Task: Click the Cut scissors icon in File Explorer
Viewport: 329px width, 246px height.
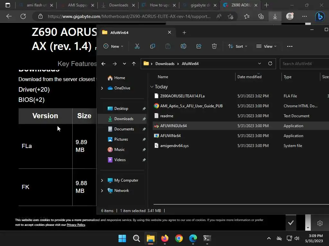Action: 137,46
